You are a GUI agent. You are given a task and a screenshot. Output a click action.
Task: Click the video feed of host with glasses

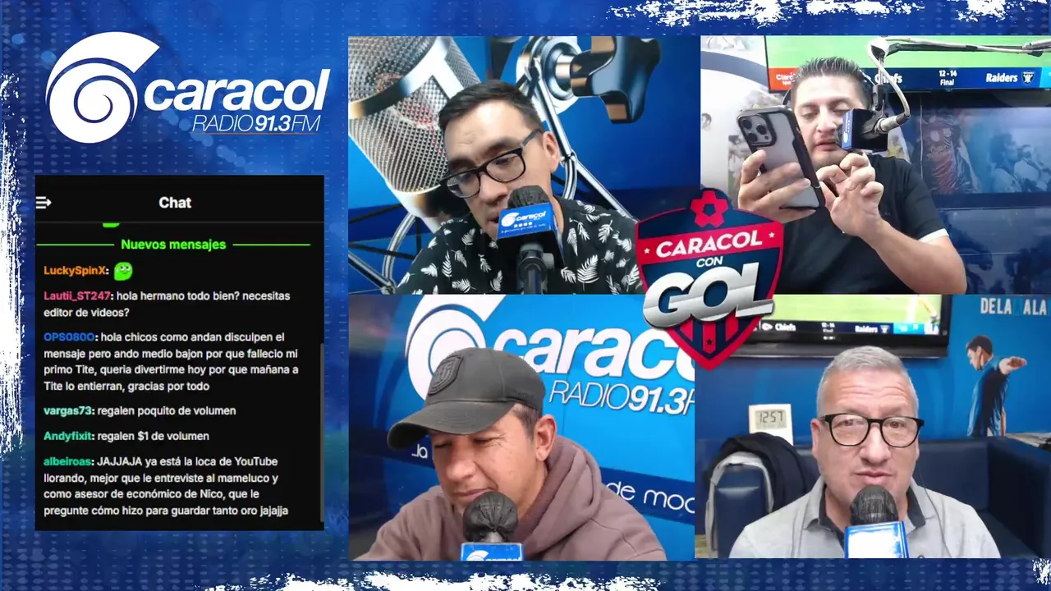(x=523, y=164)
